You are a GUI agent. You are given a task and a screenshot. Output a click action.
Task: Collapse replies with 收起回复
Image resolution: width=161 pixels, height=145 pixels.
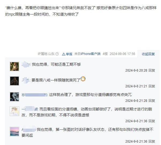coord(148,54)
